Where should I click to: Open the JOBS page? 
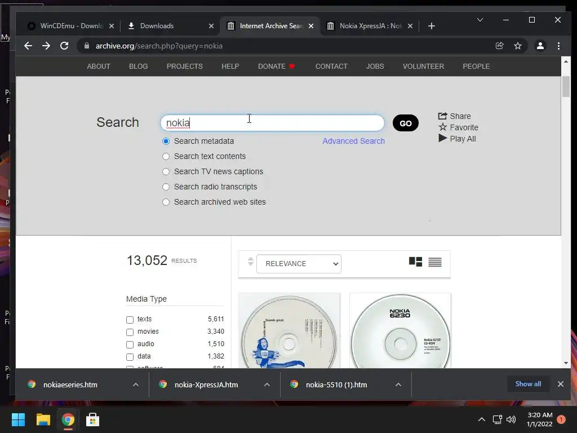(x=375, y=67)
